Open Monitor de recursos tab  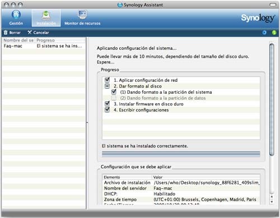pos(82,18)
